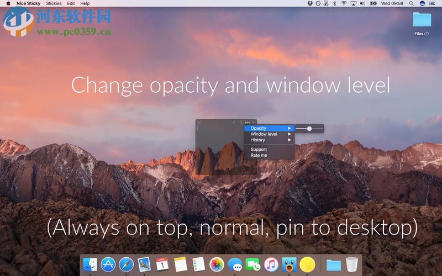This screenshot has height=276, width=442.
Task: Click the clock showing Wed 09:59
Action: click(x=392, y=3)
